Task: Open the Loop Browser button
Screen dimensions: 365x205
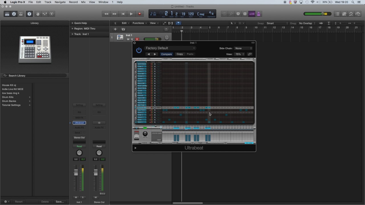Action: point(351,14)
